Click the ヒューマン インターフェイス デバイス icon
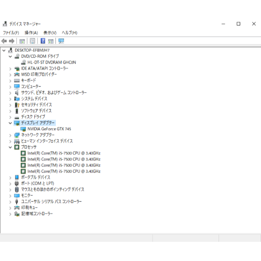This screenshot has width=261, height=261. click(17, 141)
